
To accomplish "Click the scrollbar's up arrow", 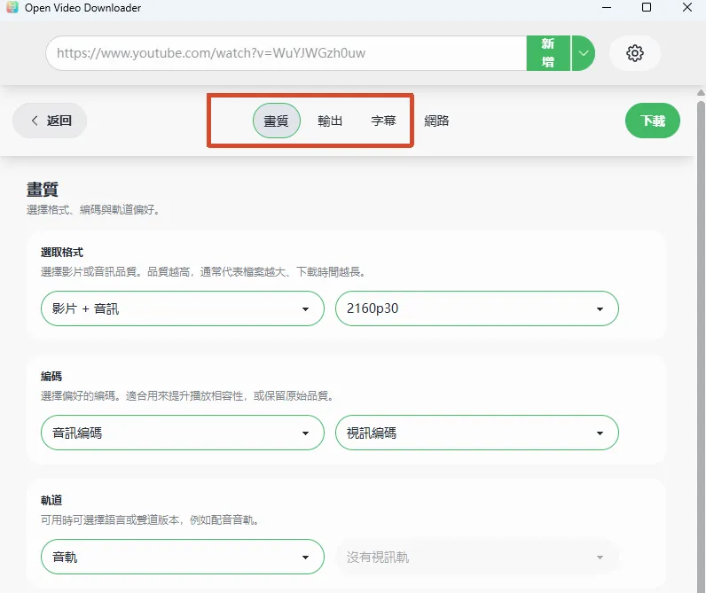I will coord(701,93).
